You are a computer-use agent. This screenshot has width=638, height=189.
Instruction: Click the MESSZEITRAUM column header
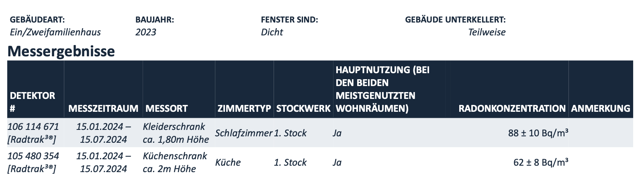103,108
